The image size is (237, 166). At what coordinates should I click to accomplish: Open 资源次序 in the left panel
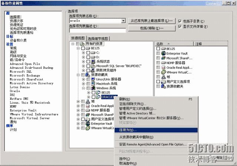point(16,21)
